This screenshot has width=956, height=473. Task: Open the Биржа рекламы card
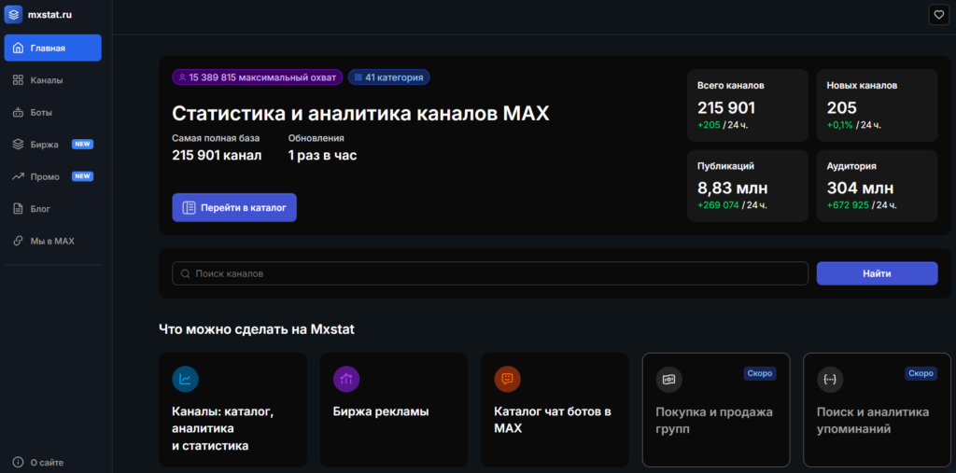pos(394,410)
